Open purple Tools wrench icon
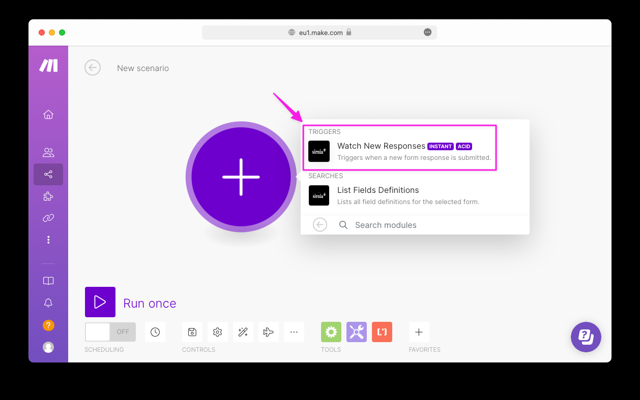640x400 pixels. 357,332
